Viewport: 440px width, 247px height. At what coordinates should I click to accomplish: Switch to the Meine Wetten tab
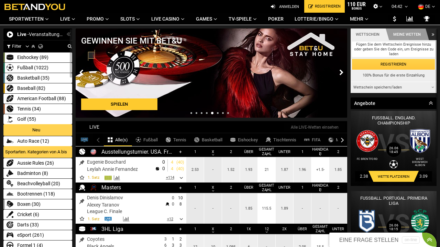[407, 34]
